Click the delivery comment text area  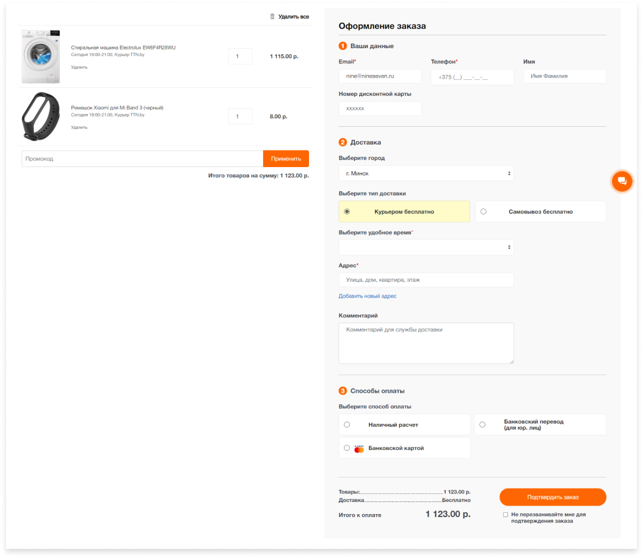(426, 343)
